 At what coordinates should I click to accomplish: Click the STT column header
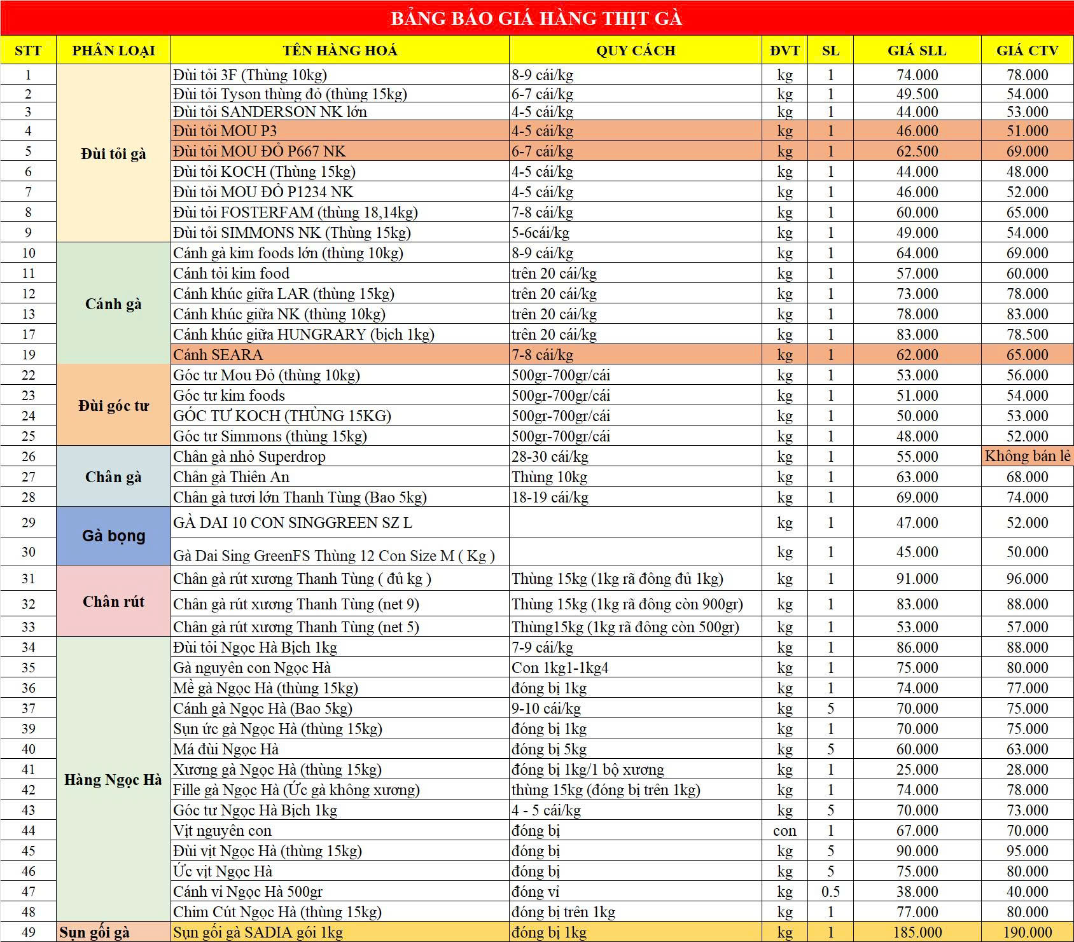[x=28, y=50]
